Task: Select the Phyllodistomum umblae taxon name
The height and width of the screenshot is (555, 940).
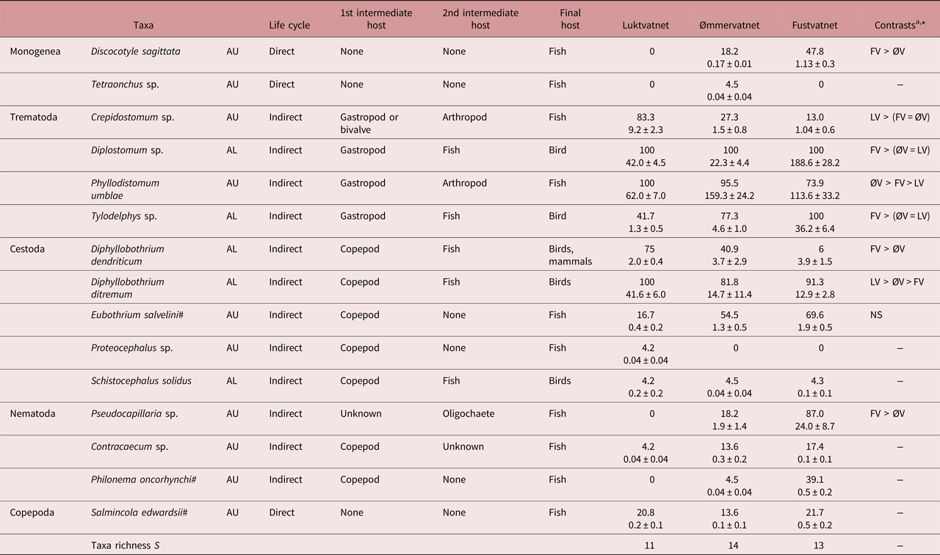Action: pyautogui.click(x=126, y=189)
